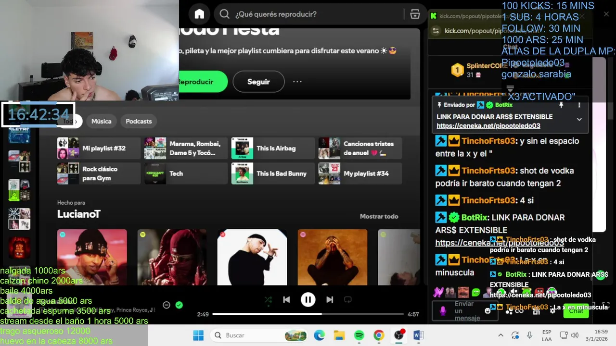Skip to previous track
This screenshot has height=346, width=616.
coord(286,300)
